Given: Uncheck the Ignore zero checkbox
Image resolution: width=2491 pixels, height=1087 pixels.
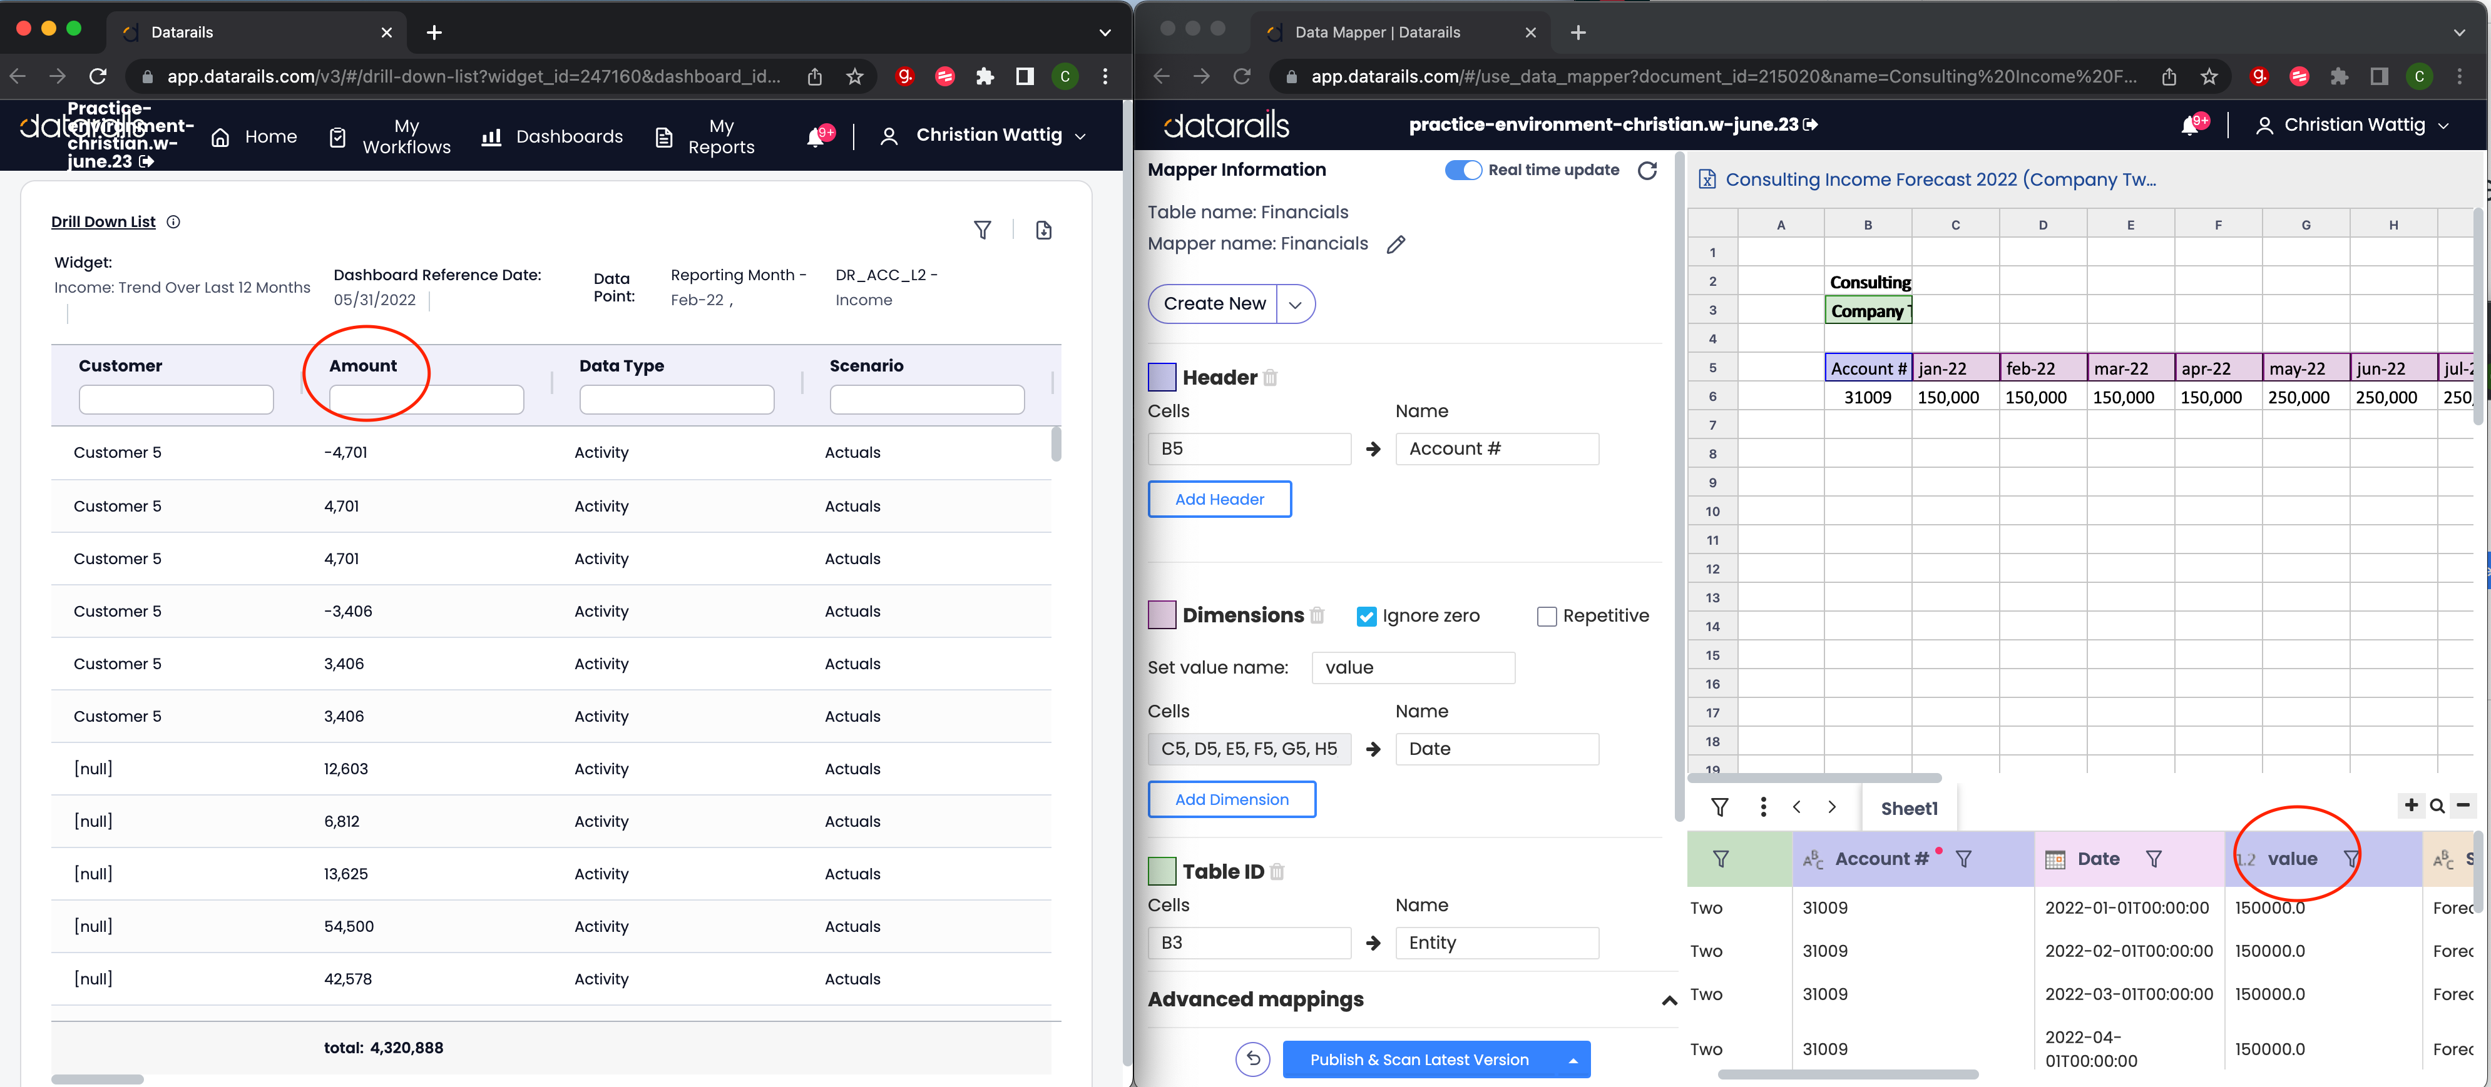Looking at the screenshot, I should coord(1366,617).
